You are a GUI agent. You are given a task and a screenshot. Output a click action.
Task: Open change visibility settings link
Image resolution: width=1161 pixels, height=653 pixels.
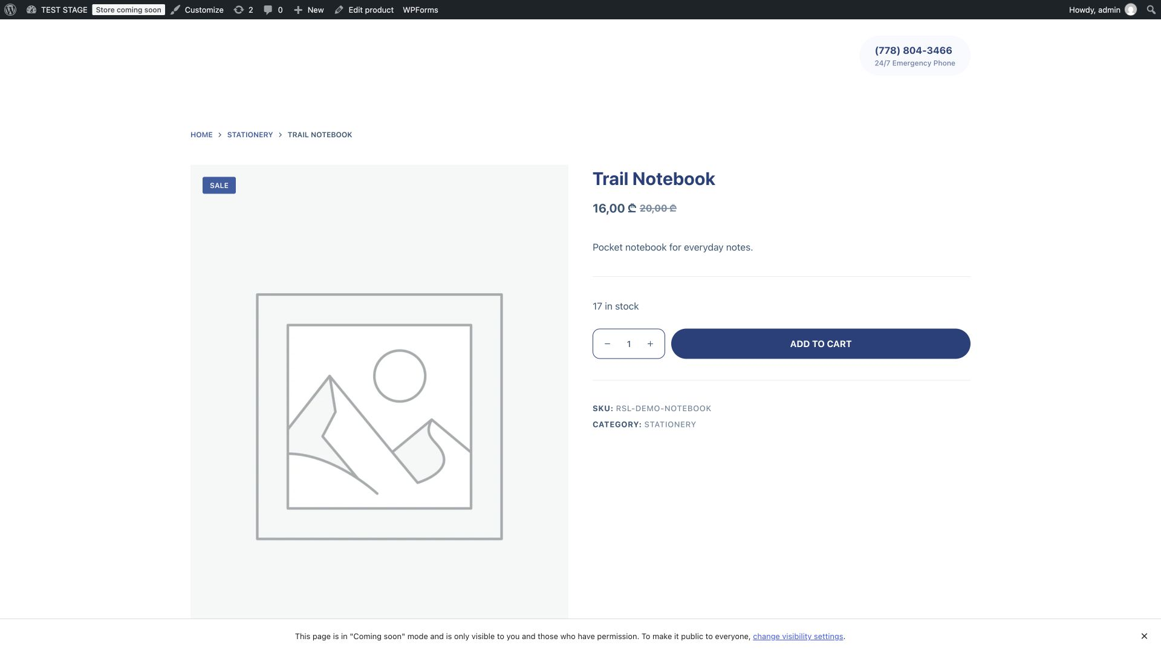tap(798, 637)
